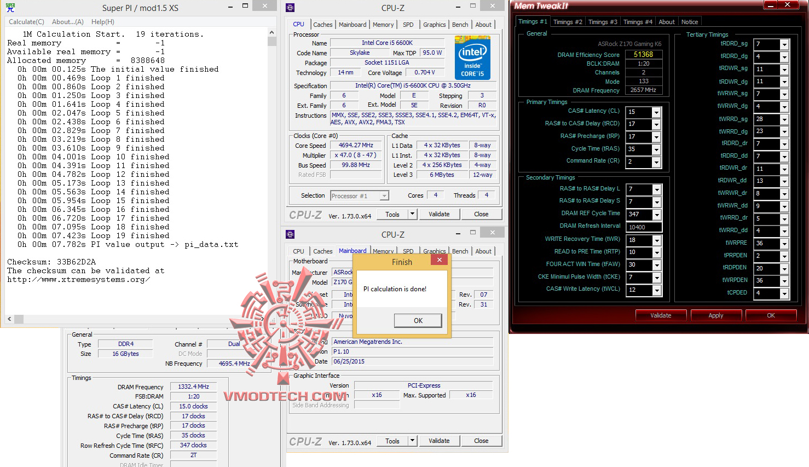Switch to Graphics tab in the CPU-Z CPU window

pyautogui.click(x=435, y=25)
